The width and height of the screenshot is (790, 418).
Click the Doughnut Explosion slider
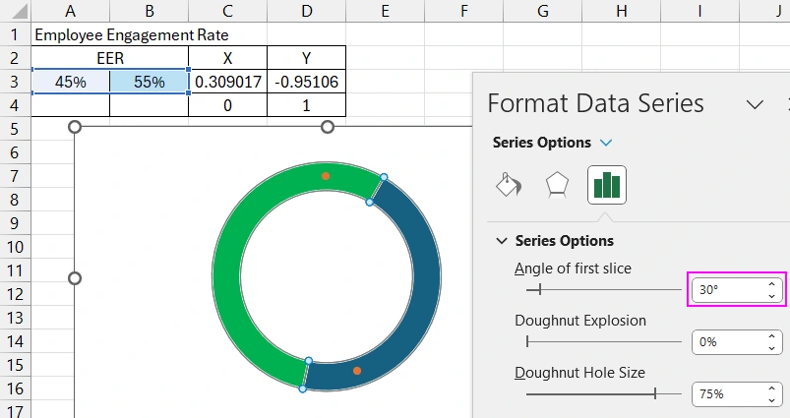[x=602, y=342]
